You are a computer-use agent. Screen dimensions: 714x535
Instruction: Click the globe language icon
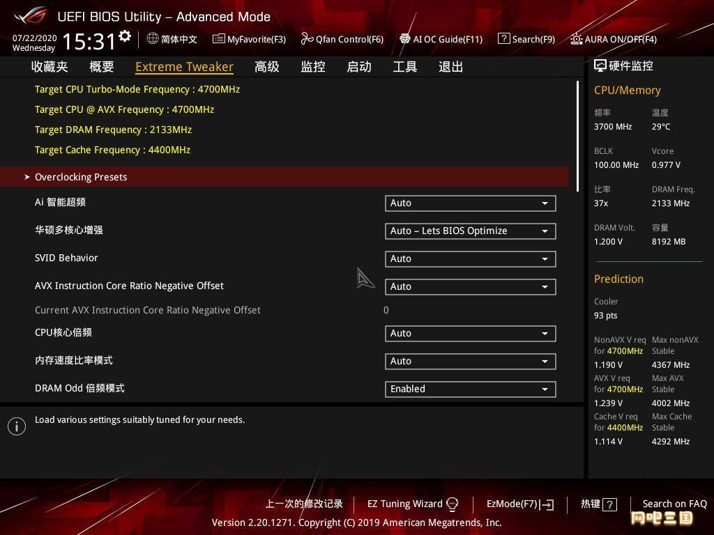[x=153, y=39]
